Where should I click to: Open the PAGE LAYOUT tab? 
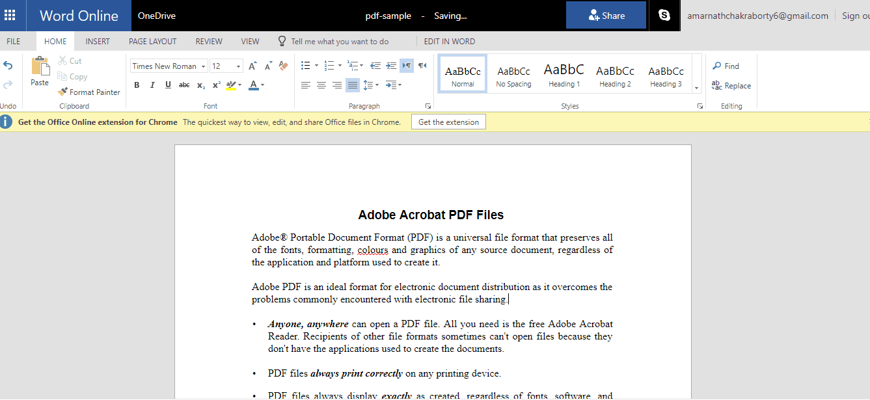click(x=152, y=41)
